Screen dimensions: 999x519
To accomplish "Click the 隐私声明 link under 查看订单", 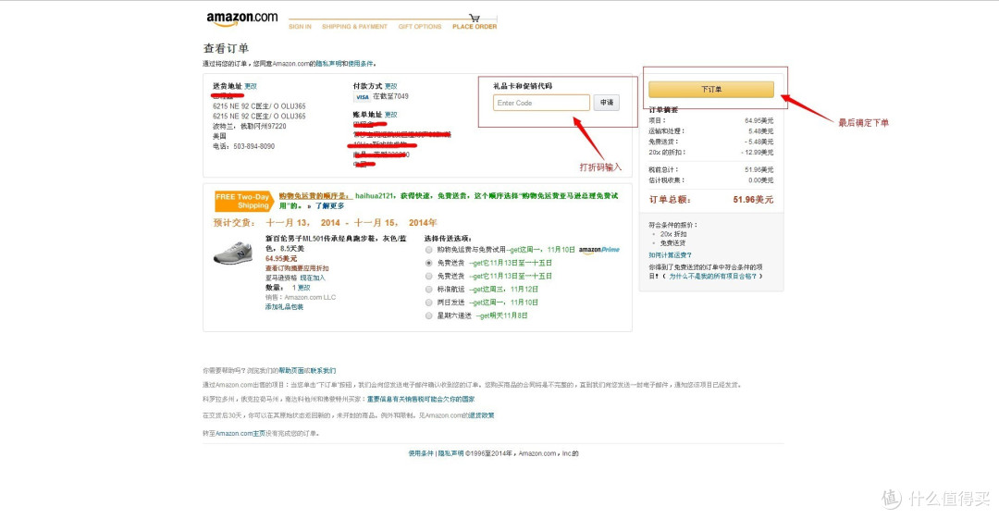I will point(328,64).
